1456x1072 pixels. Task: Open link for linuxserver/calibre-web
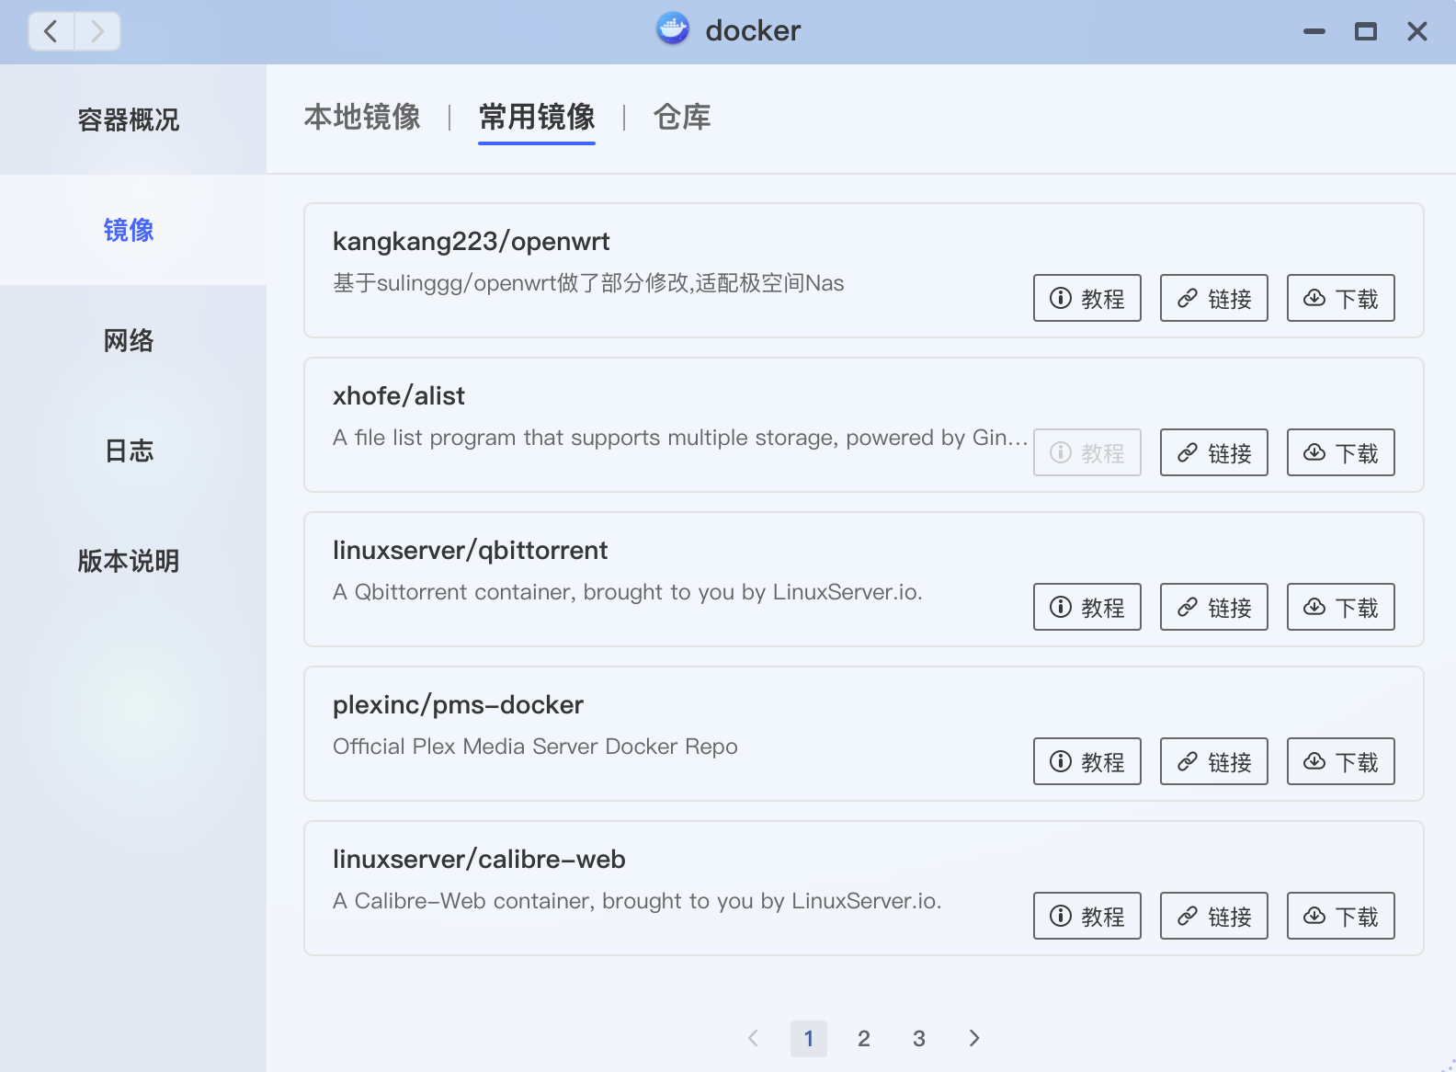pos(1213,916)
